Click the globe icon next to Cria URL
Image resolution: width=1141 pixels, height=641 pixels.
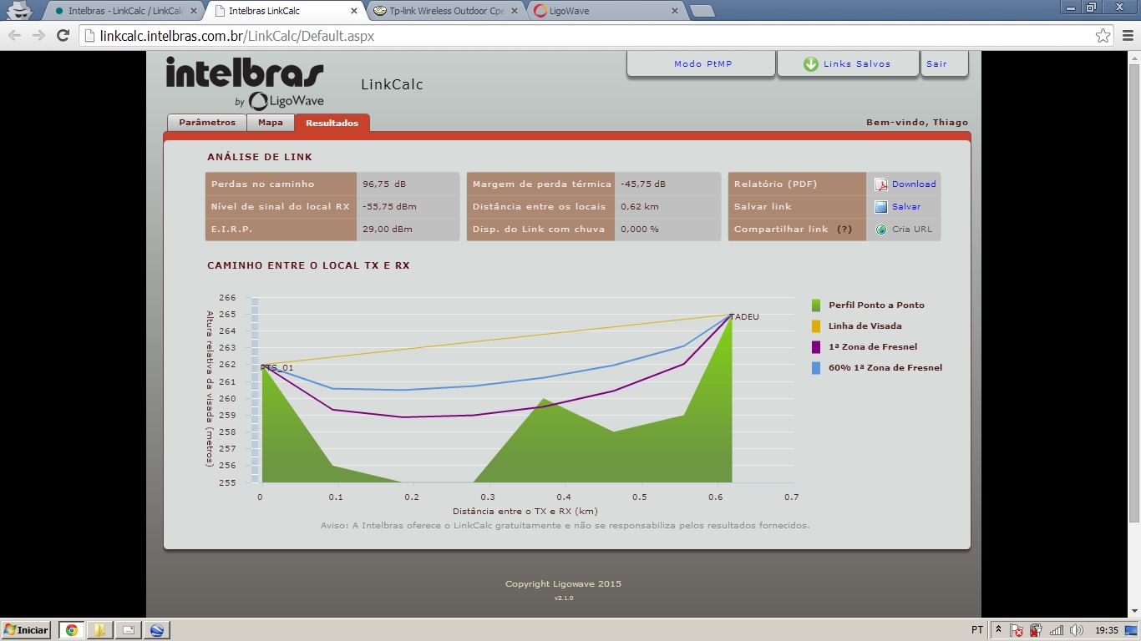880,230
